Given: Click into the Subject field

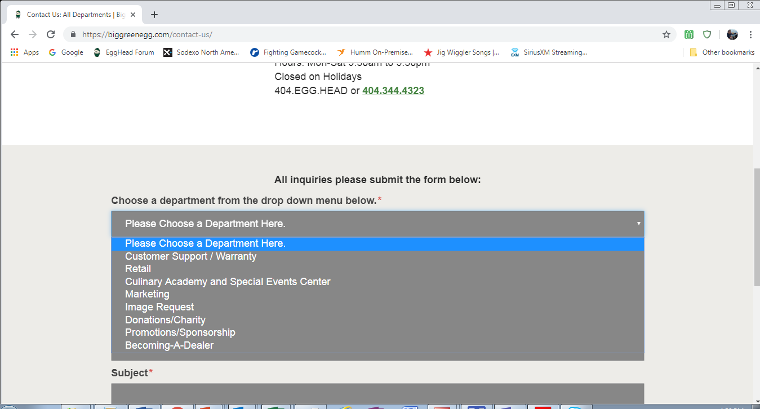Looking at the screenshot, I should point(377,394).
